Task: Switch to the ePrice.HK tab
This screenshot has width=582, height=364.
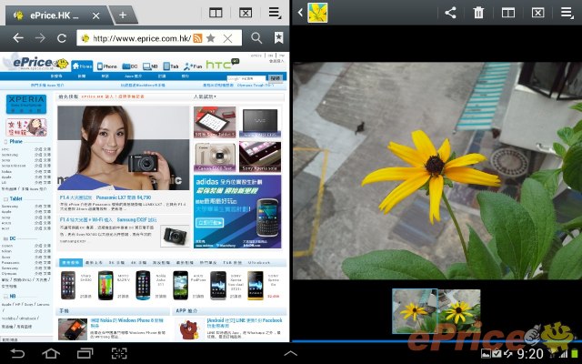Action: (x=55, y=13)
